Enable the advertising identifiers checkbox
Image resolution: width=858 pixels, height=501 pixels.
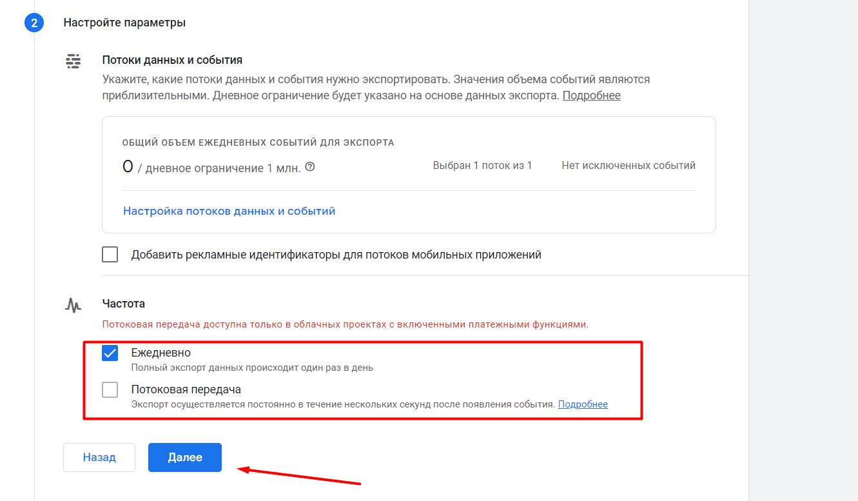[110, 255]
